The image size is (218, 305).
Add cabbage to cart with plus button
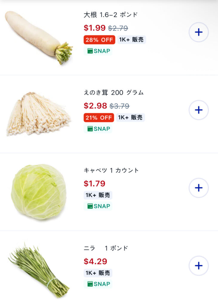point(199,188)
